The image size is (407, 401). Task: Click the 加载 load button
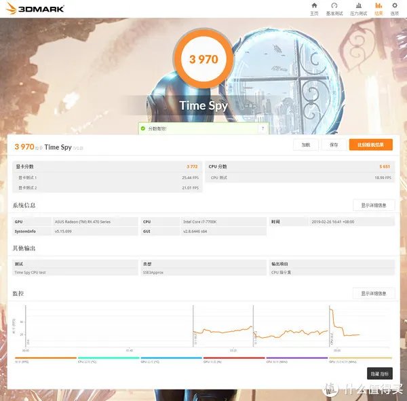(306, 145)
